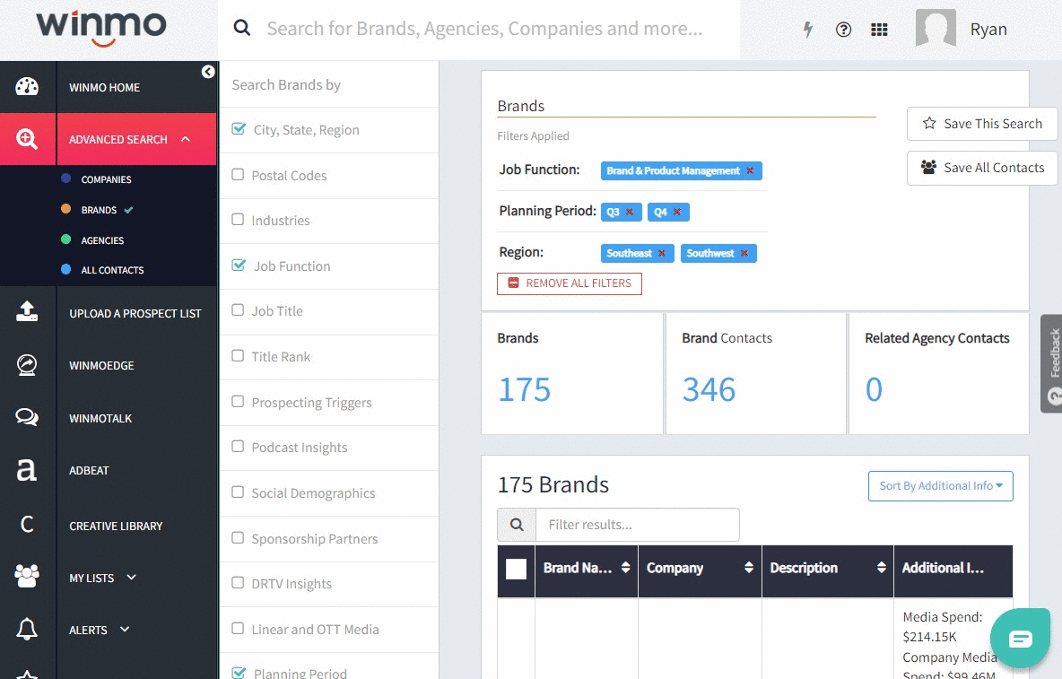This screenshot has height=679, width=1062.
Task: Open Adbeat menu item
Action: [x=89, y=471]
